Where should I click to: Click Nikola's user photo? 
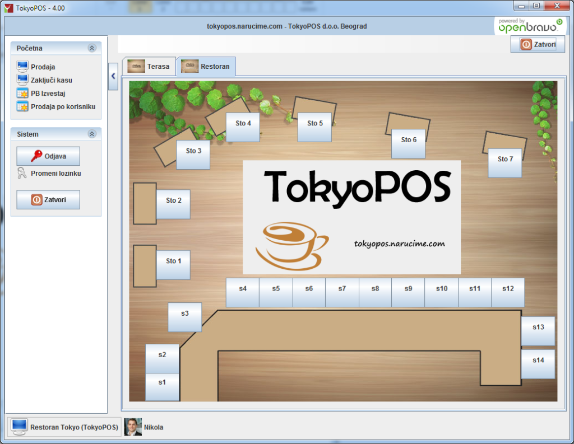(133, 427)
